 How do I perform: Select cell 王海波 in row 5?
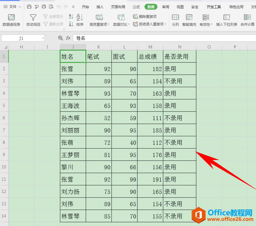73,105
